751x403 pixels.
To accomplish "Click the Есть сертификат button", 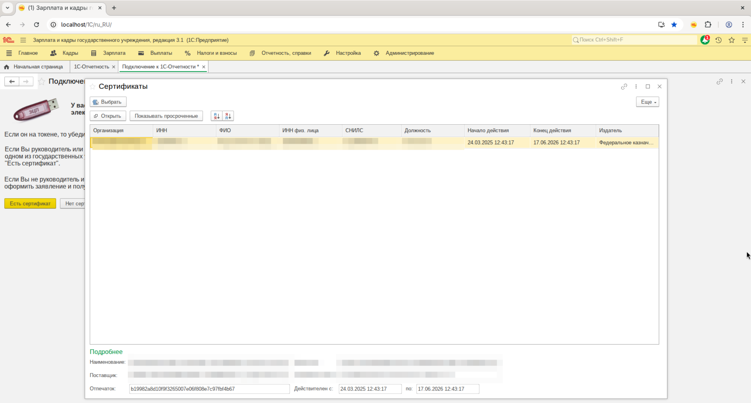I will pos(30,203).
